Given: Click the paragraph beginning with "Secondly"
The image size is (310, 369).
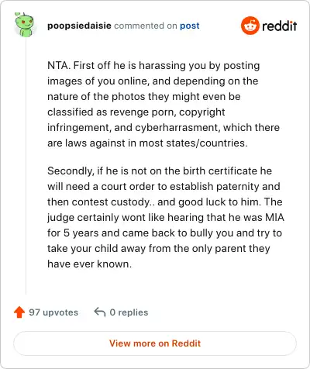Looking at the screenshot, I should (x=166, y=217).
